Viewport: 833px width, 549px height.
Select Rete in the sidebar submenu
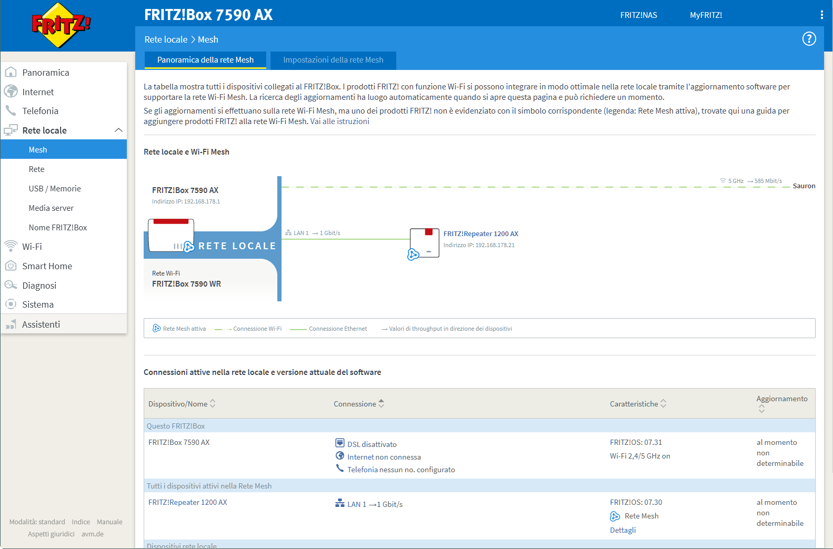37,169
